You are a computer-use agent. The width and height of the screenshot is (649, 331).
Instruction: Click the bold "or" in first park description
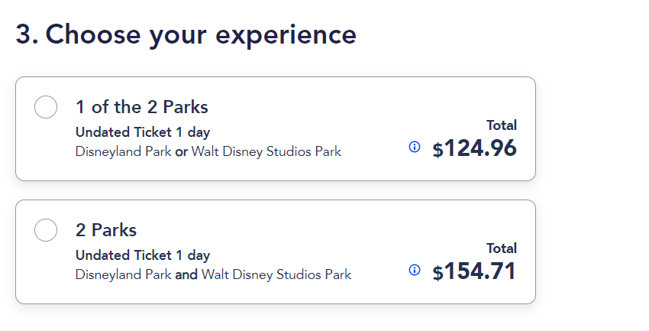182,151
